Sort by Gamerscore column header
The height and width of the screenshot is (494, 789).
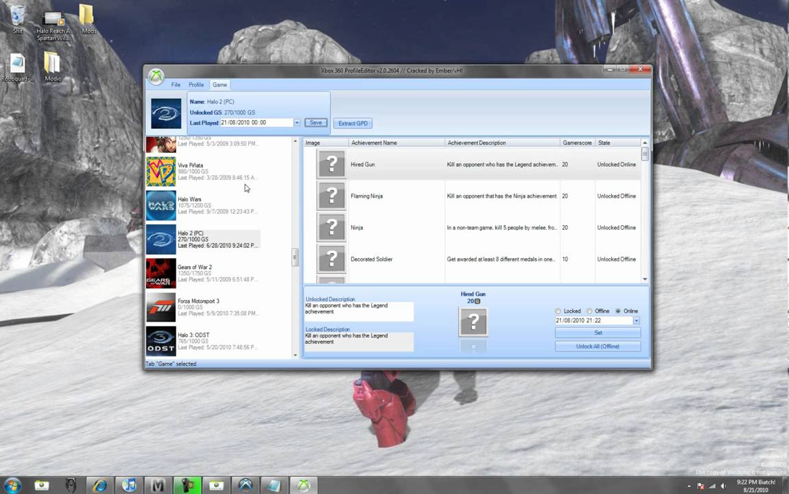coord(578,143)
